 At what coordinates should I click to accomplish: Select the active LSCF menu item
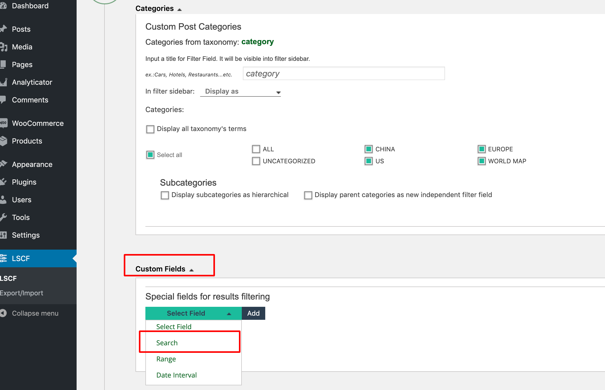38,258
